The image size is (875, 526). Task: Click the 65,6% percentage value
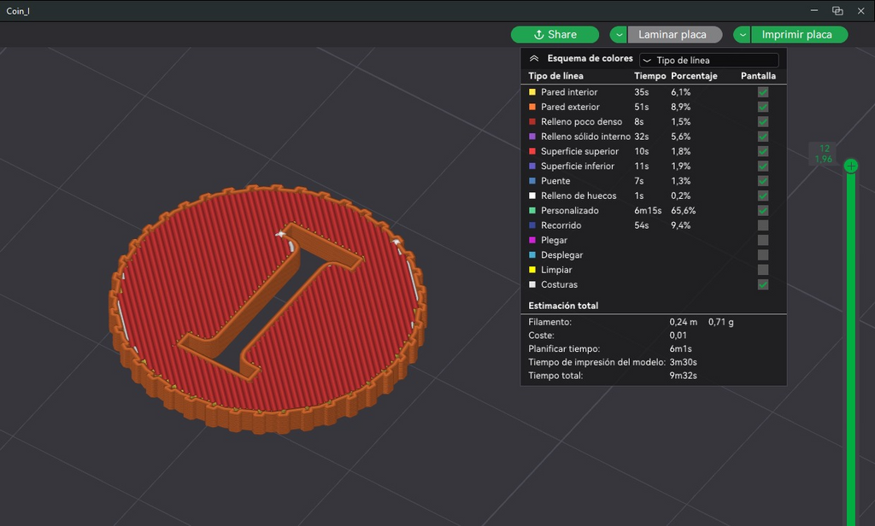[x=684, y=210]
